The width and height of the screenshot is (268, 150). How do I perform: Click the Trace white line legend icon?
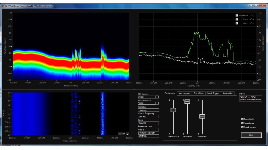[x=252, y=20]
